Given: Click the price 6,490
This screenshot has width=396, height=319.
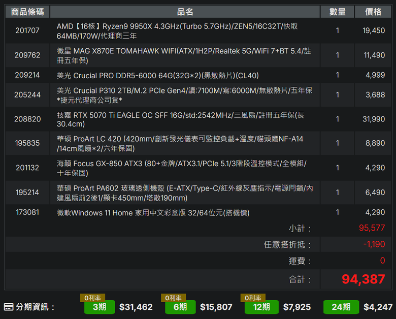Looking at the screenshot, I should point(375,193).
